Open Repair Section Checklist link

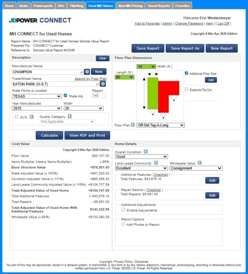[x=153, y=190]
